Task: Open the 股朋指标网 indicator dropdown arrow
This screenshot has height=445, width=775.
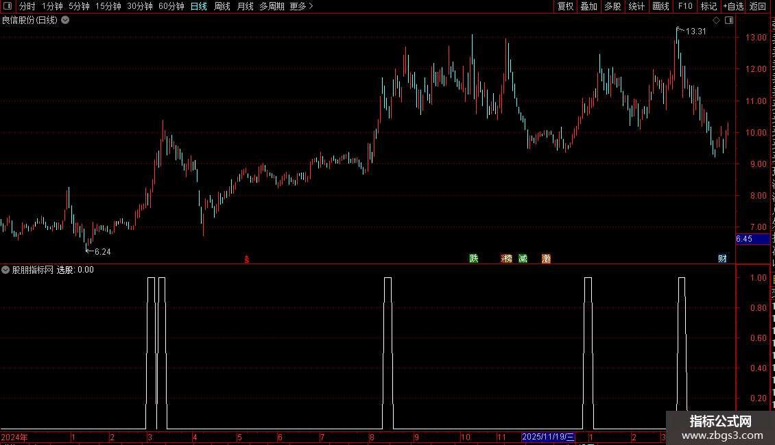Action: [5, 270]
